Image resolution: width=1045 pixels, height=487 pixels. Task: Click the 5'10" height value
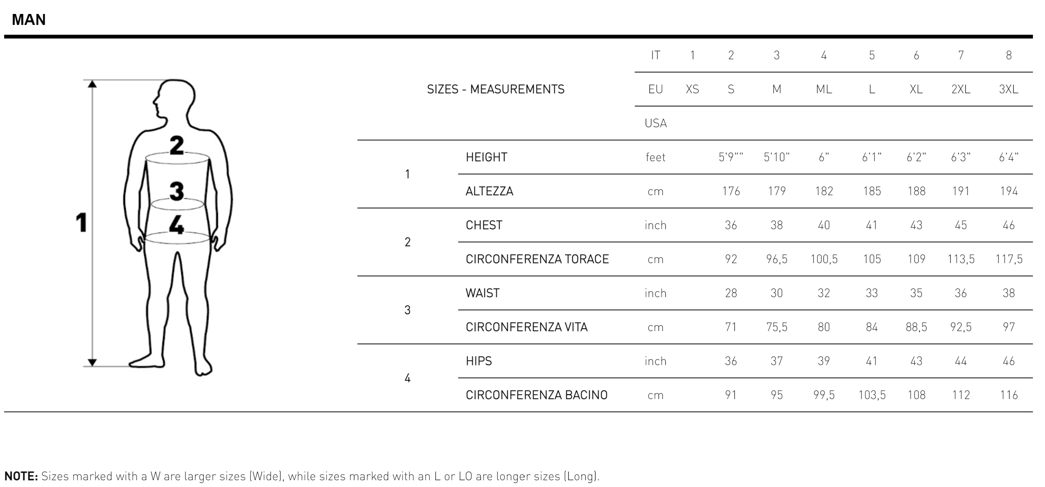pos(776,157)
